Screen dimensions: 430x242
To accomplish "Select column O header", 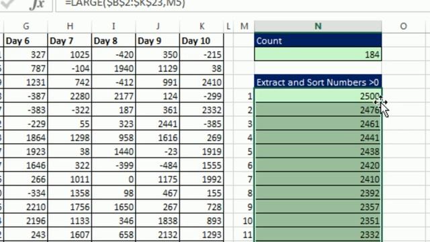I will pos(403,26).
